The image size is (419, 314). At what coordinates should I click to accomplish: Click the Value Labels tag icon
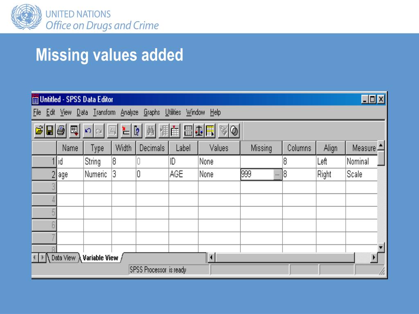[223, 130]
